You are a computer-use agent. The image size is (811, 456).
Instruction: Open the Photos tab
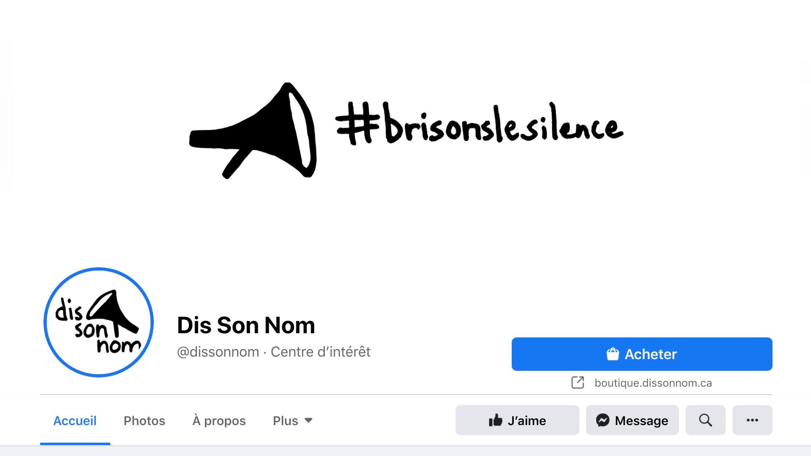[x=144, y=421]
